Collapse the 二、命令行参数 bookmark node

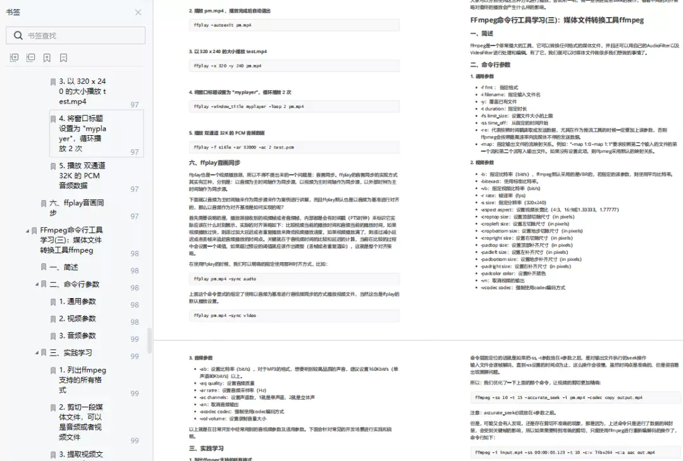(x=37, y=284)
